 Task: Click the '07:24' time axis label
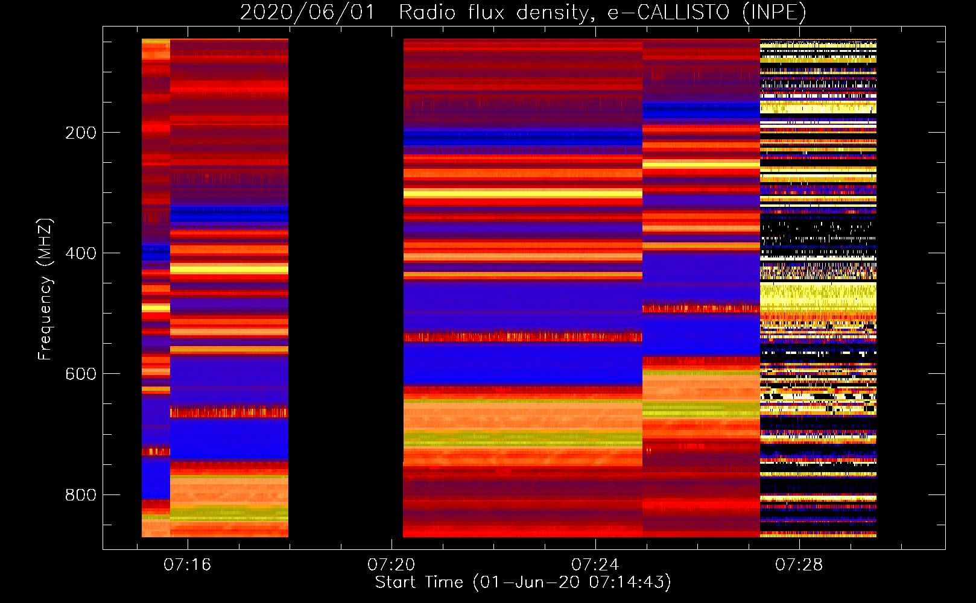595,564
